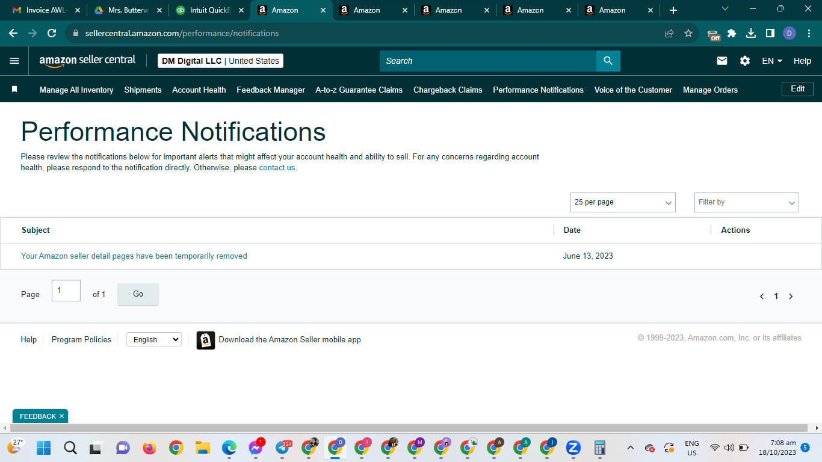Toggle the browser side panel
Viewport: 822px width, 462px height.
770,34
